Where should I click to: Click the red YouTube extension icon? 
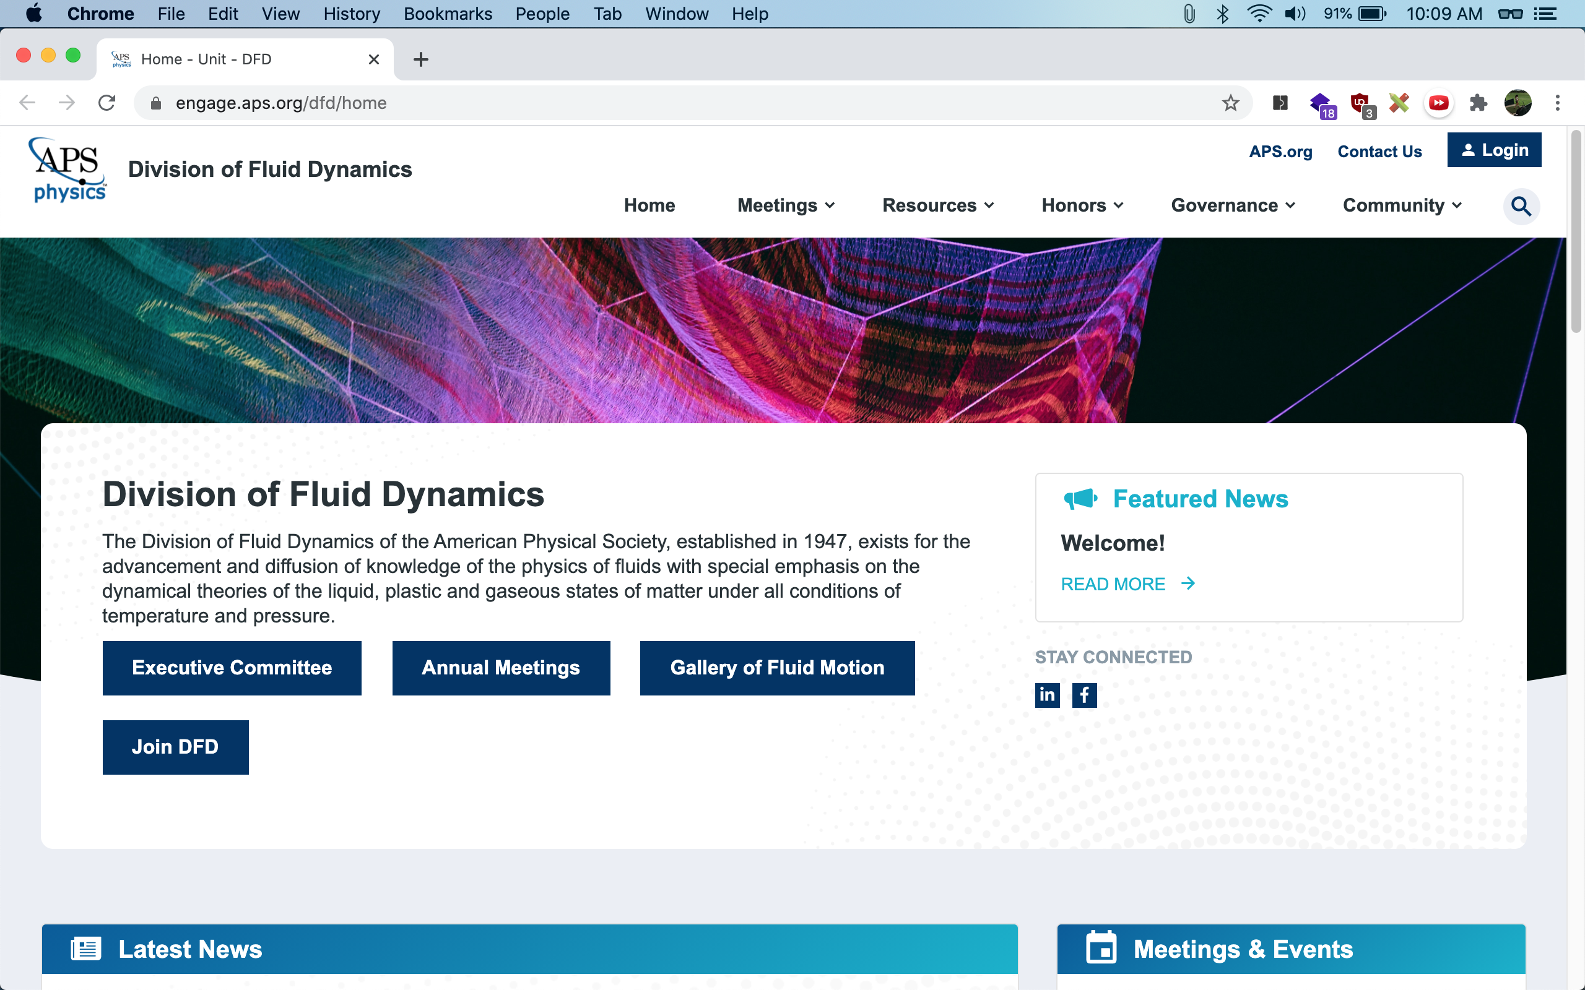pos(1438,103)
